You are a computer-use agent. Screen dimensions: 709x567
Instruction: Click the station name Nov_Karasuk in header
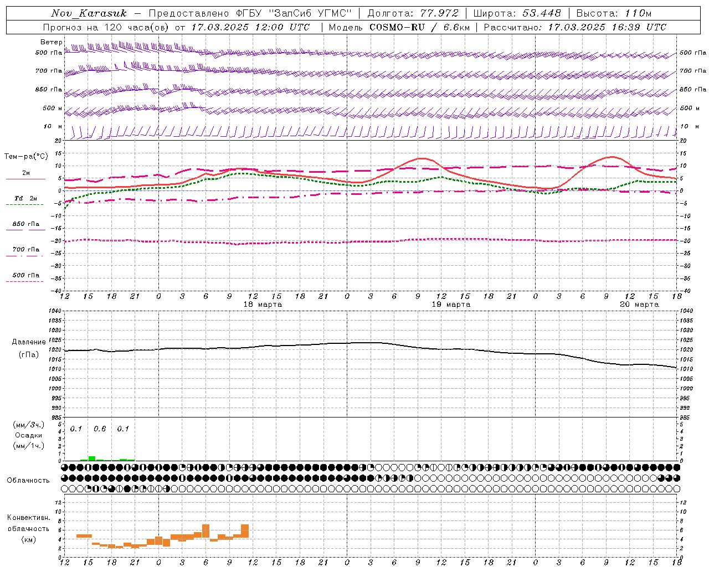coord(89,13)
